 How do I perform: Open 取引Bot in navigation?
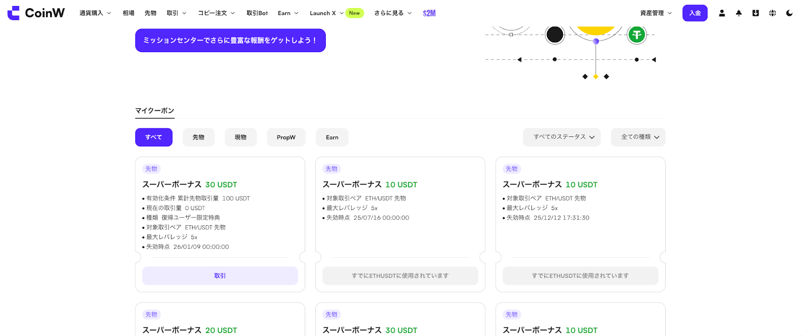click(257, 13)
